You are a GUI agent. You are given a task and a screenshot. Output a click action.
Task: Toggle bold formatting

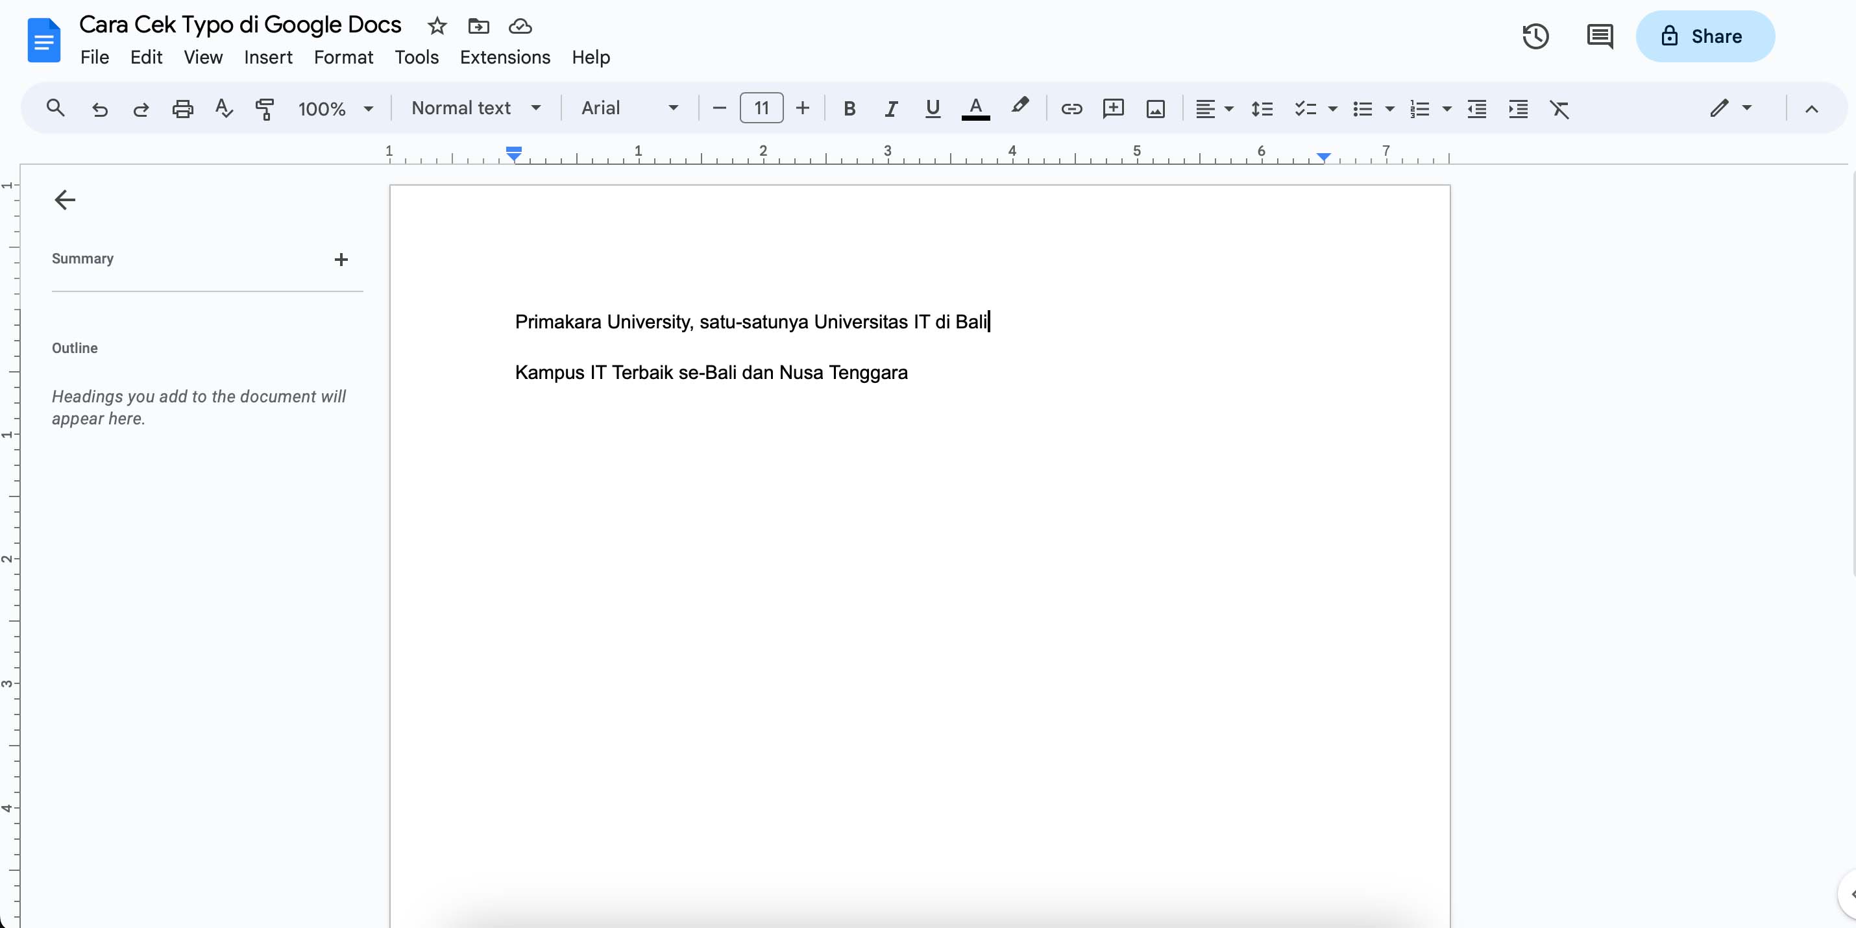click(x=849, y=109)
